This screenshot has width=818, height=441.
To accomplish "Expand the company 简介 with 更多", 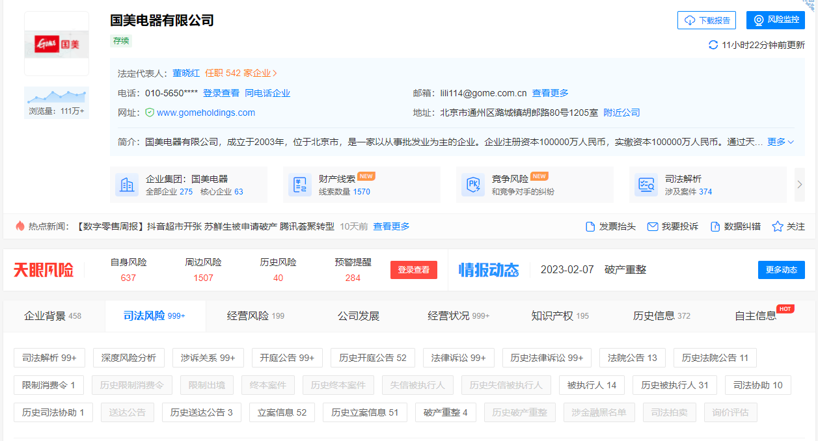I will [780, 142].
